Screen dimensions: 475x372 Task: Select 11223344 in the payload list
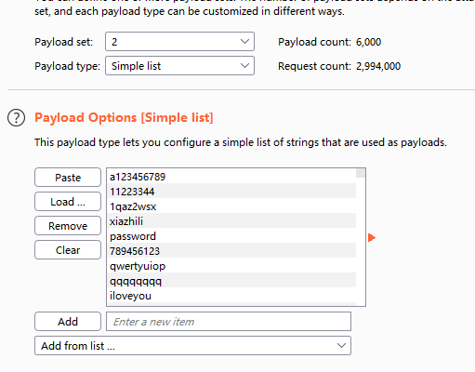[231, 192]
